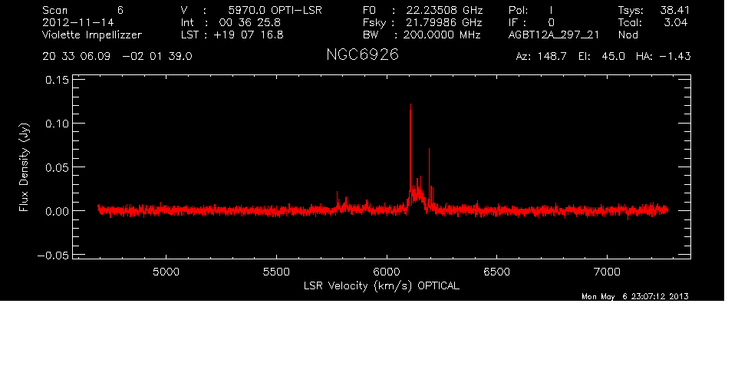Click the Nod procedure label
Viewport: 738px width, 376px height.
point(628,35)
